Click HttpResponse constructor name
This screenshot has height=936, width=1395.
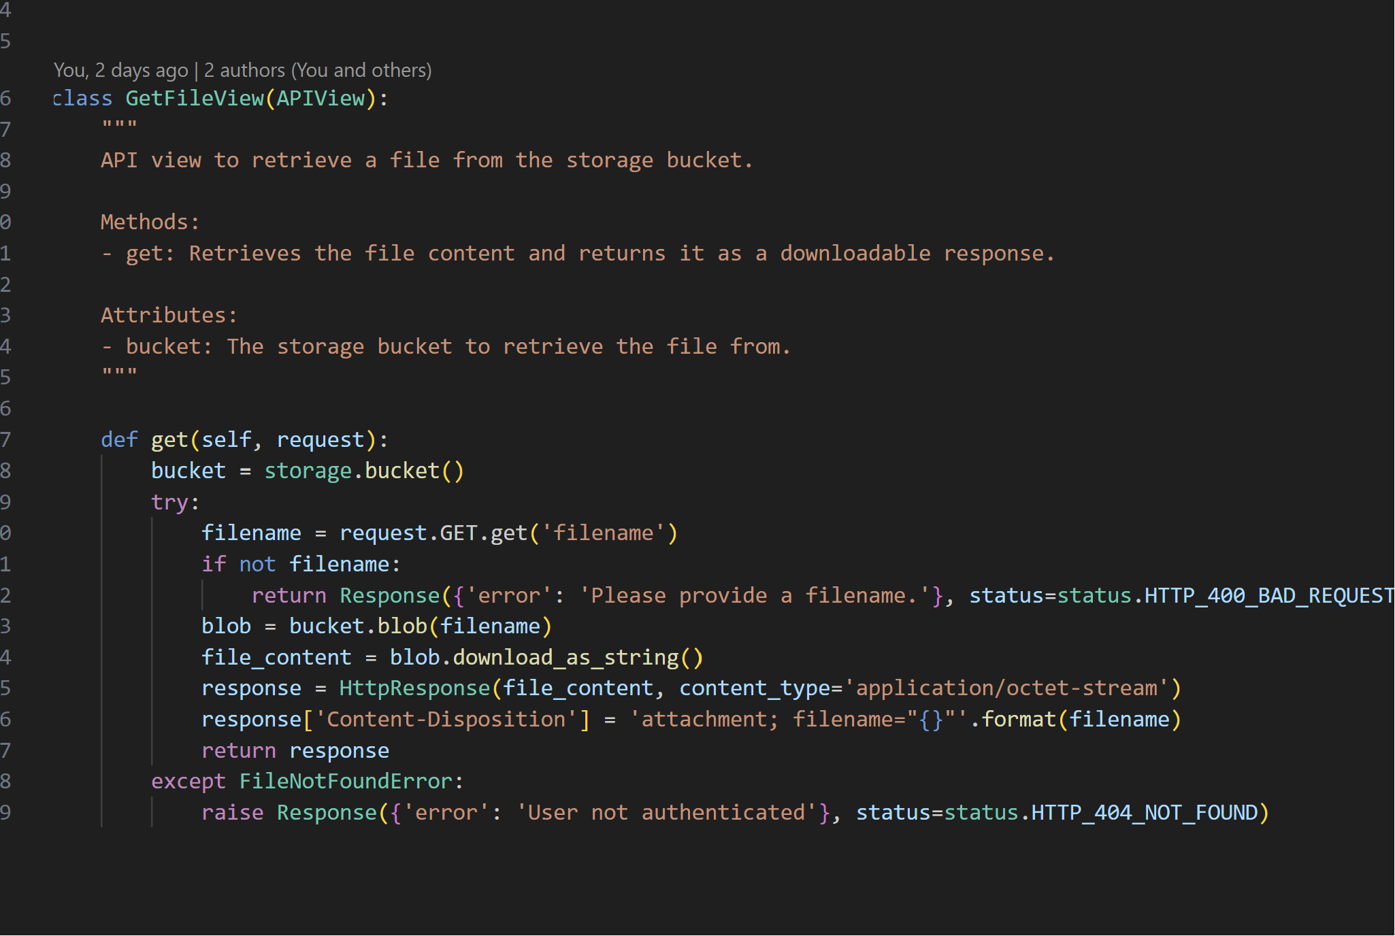414,688
